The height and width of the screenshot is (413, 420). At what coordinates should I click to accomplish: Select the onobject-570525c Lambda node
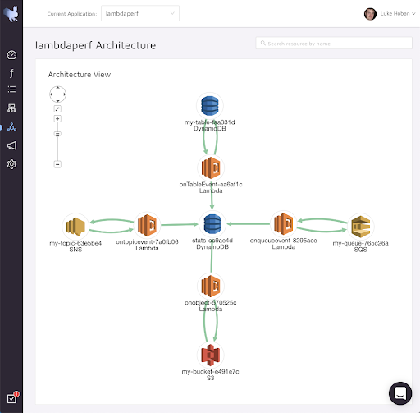(x=211, y=286)
